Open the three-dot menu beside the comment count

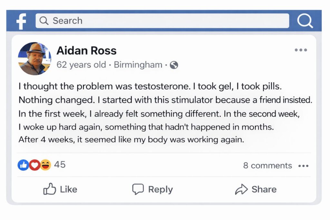[x=303, y=166]
